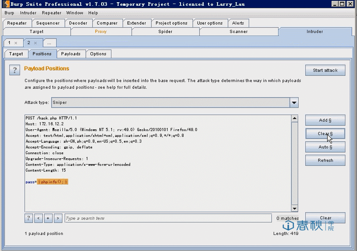Go to next search match arrow
Image resolution: width=357 pixels, height=251 pixels.
coord(58,218)
